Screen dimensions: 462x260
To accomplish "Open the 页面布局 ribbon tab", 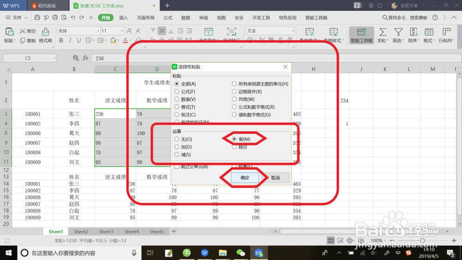I will tap(146, 18).
